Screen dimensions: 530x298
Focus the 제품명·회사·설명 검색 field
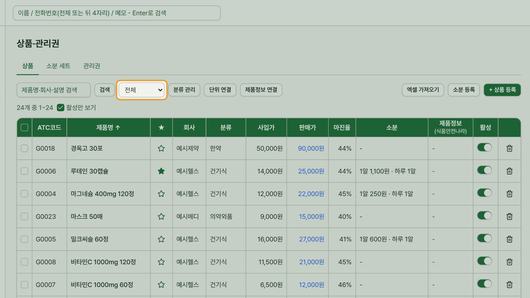pos(54,90)
